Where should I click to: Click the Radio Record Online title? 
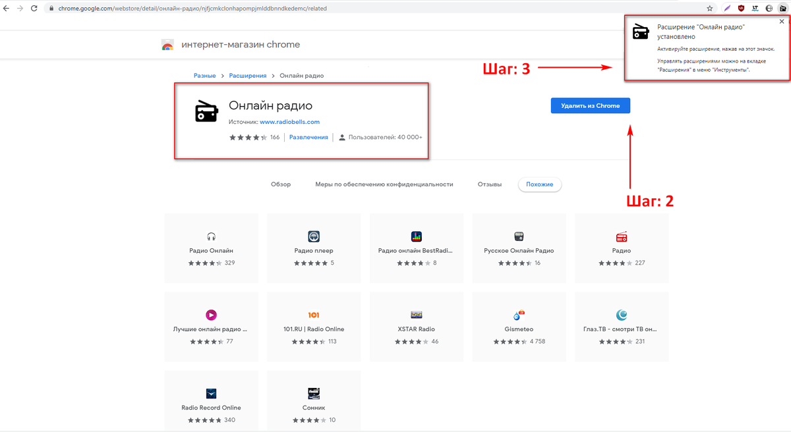coord(211,407)
